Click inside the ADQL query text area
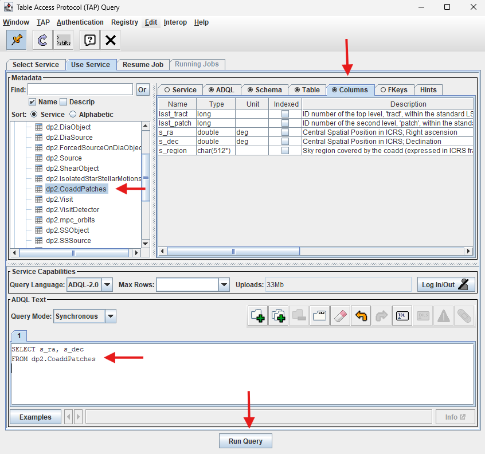This screenshot has width=485, height=454. pyautogui.click(x=242, y=374)
